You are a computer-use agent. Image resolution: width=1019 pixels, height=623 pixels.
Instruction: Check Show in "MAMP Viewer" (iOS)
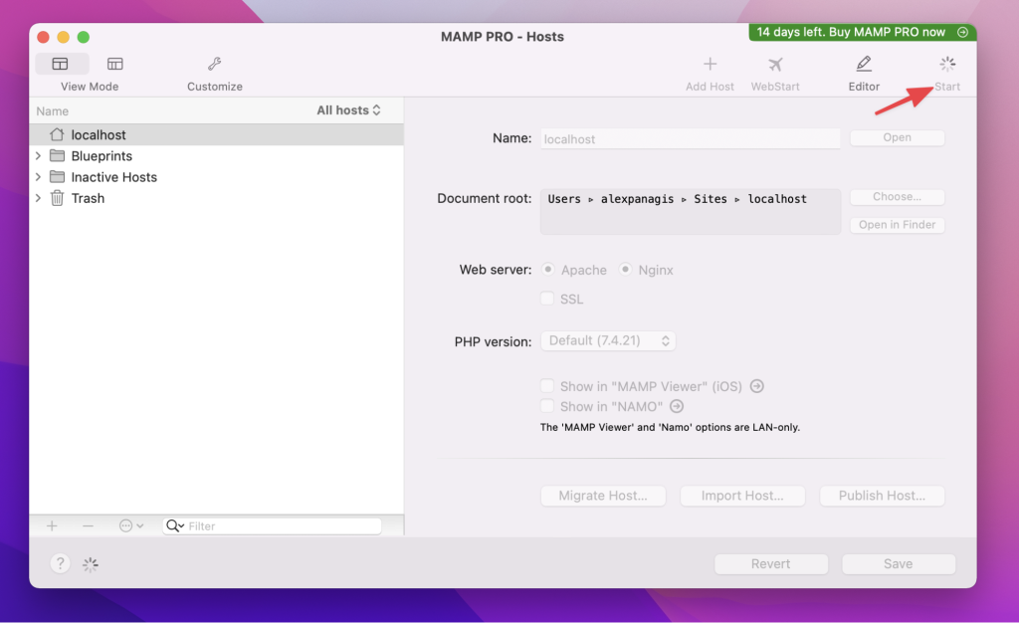point(547,386)
